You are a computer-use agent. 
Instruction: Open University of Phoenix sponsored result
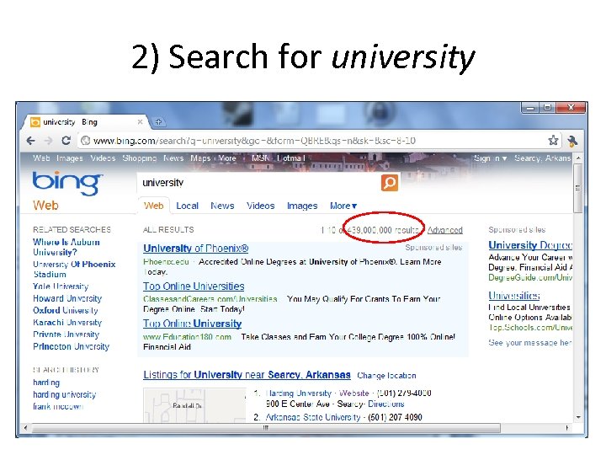195,249
